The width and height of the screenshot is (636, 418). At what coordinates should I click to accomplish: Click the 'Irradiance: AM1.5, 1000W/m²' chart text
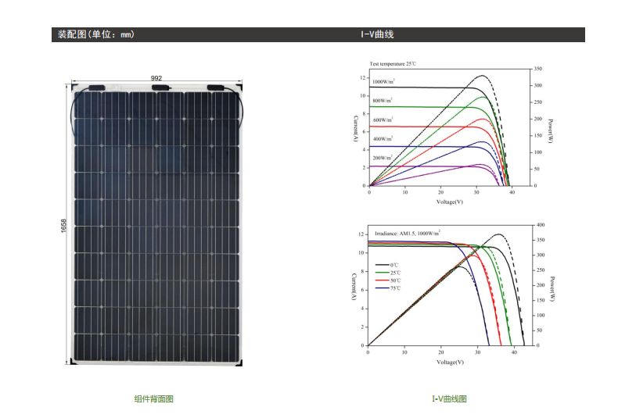click(407, 233)
